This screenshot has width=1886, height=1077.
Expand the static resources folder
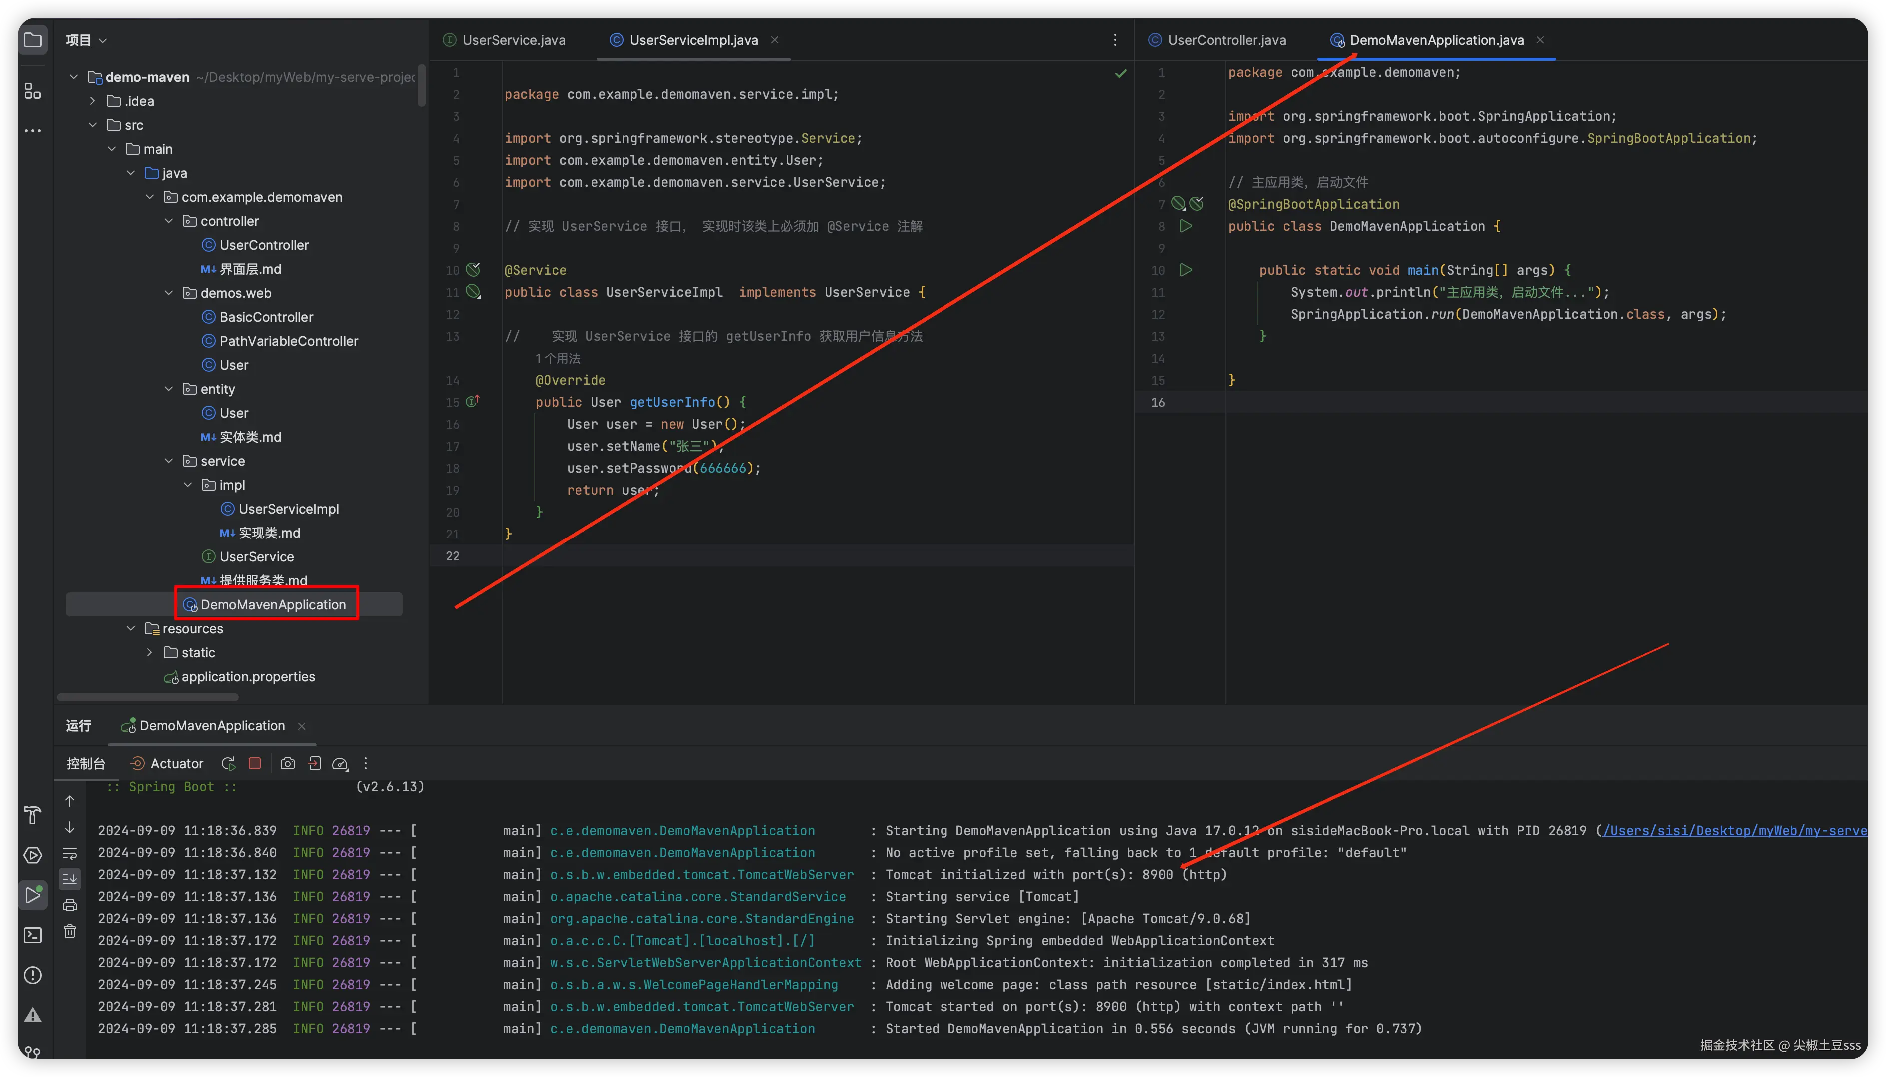point(150,652)
